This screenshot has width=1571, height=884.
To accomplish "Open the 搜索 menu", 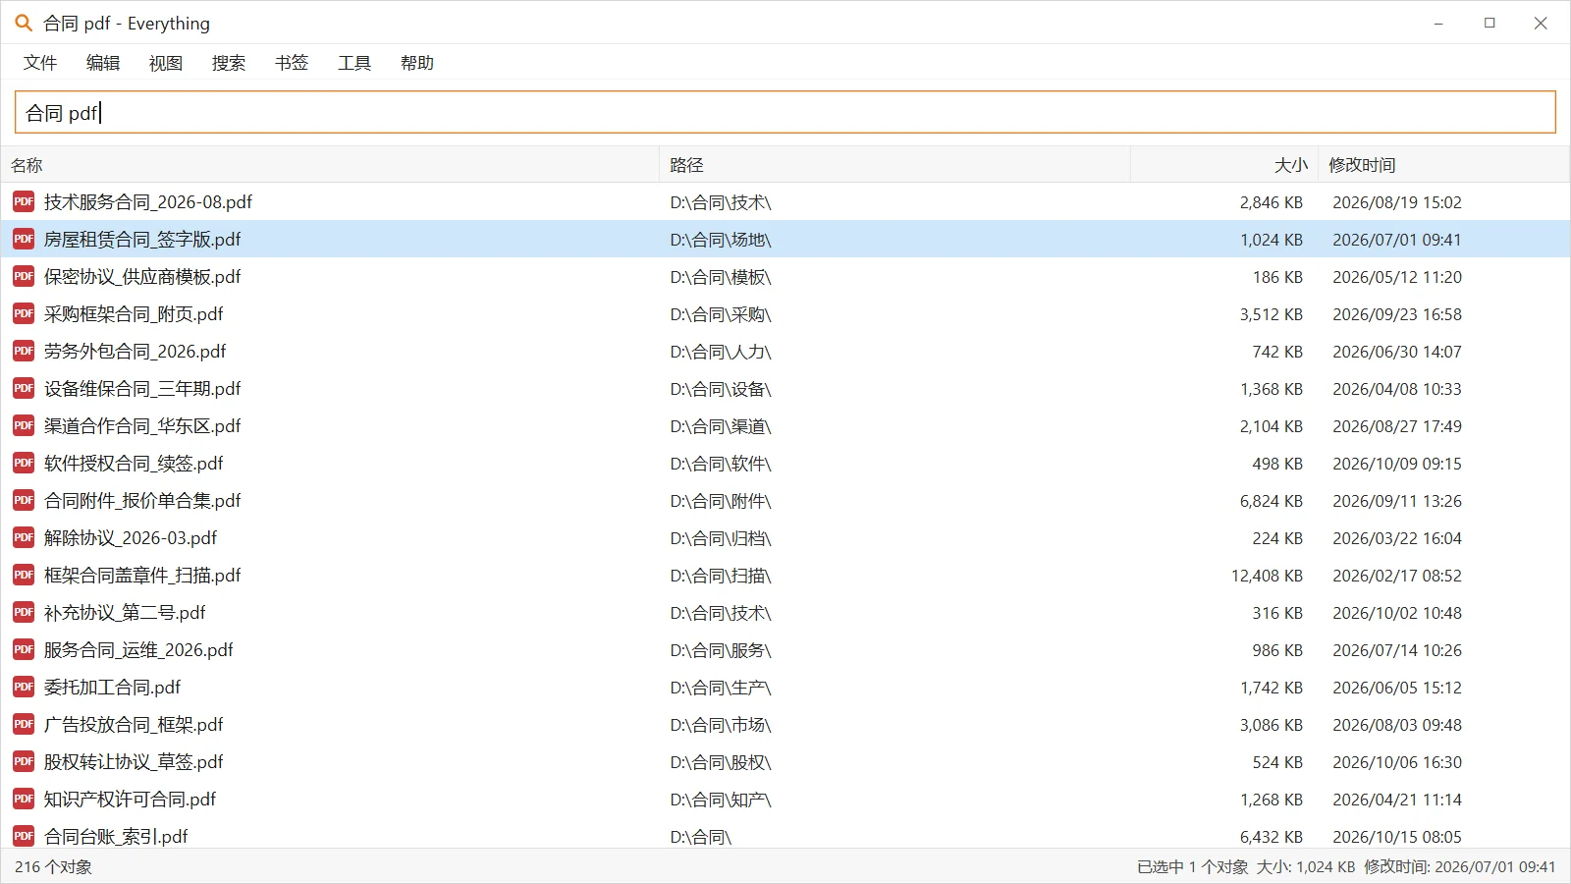I will point(229,63).
